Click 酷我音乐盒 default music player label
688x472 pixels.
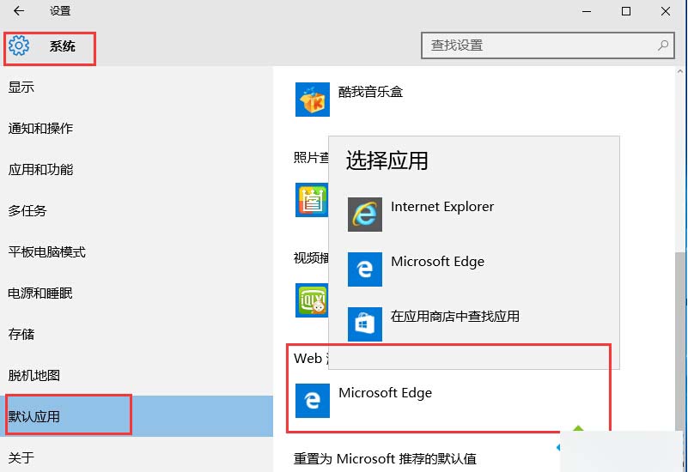point(370,92)
